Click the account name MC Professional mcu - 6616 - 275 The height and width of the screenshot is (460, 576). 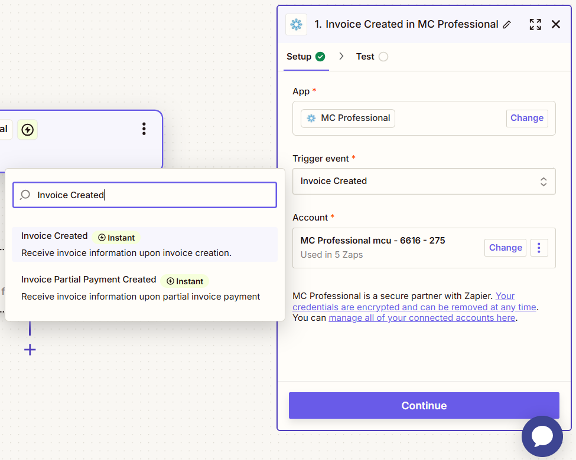tap(373, 241)
